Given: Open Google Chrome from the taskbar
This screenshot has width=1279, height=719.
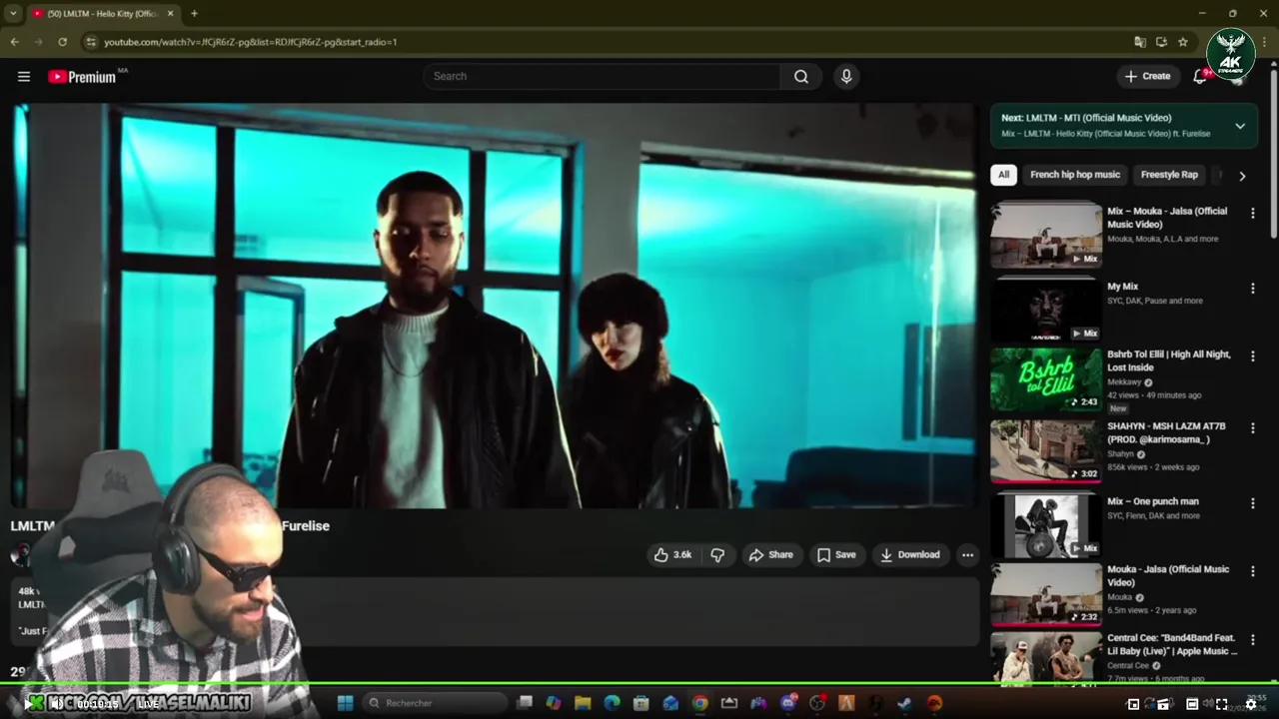Looking at the screenshot, I should pyautogui.click(x=699, y=703).
